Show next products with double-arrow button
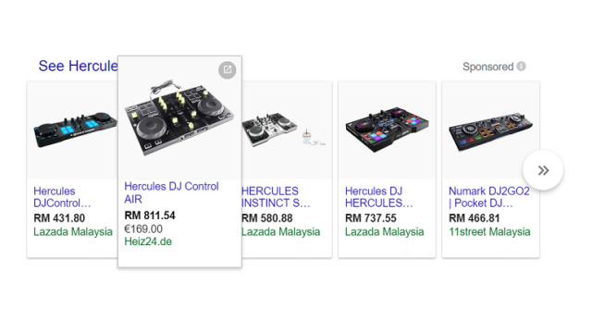 pos(543,170)
